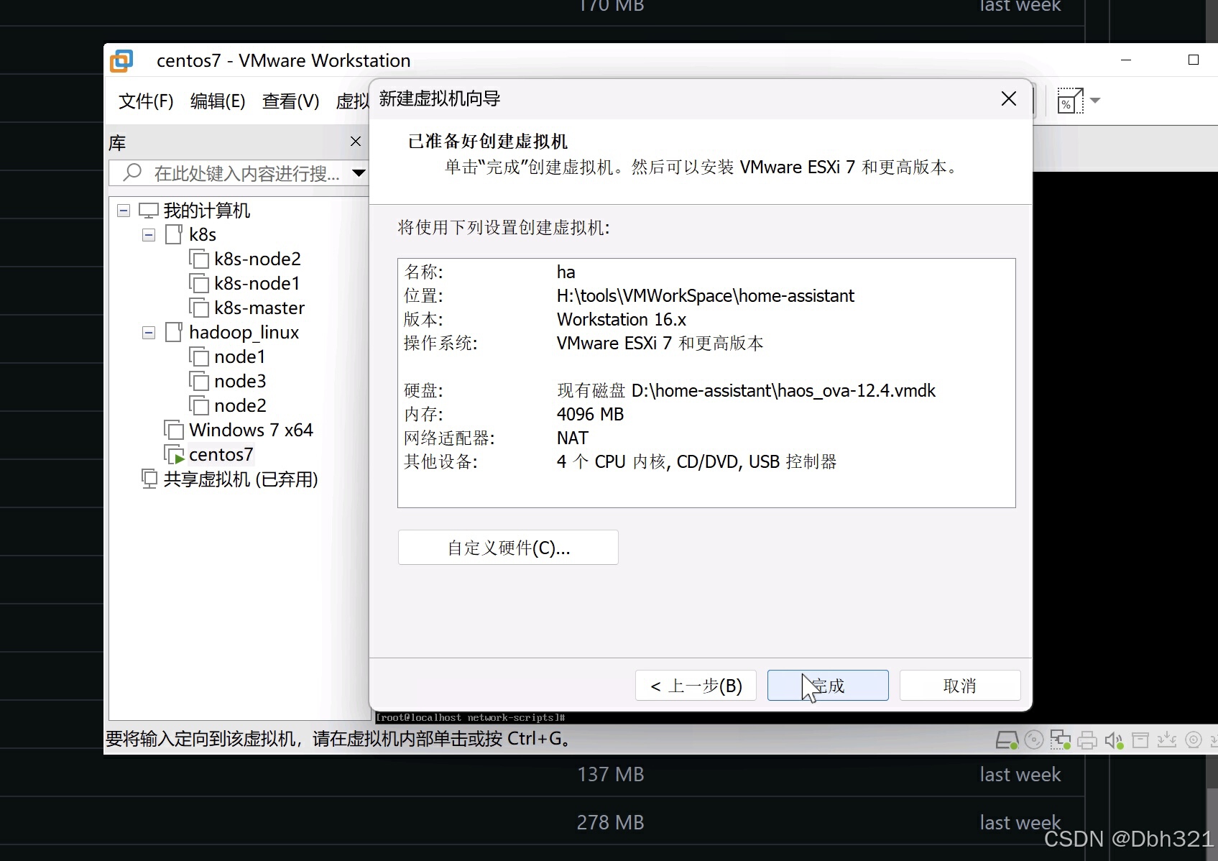
Task: Select the hadoop_linux folder label
Action: point(244,332)
